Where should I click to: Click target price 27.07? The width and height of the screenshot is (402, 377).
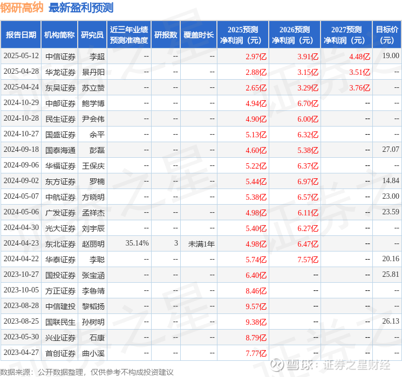391,150
